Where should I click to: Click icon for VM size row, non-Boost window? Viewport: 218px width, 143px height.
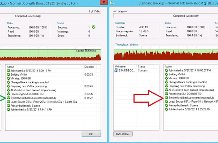click(167, 78)
